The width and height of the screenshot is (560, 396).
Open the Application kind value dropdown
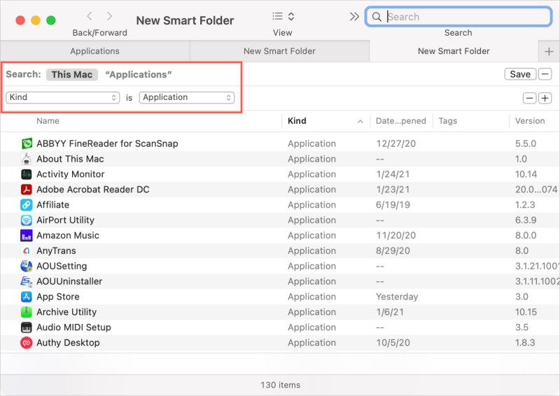click(187, 97)
